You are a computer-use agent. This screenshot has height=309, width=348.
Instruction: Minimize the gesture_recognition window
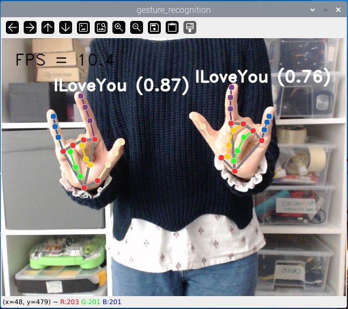[x=313, y=10]
